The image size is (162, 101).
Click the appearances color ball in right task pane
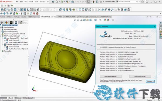click(161, 34)
